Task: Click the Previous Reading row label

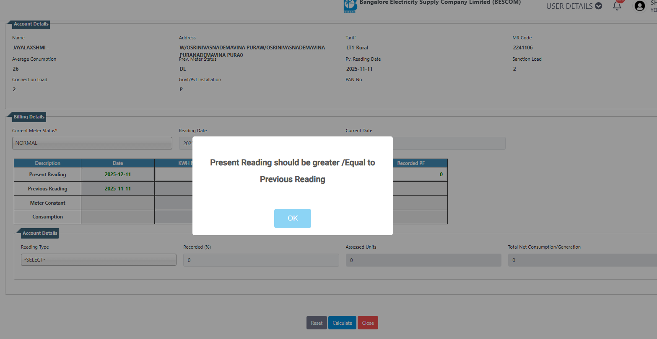Action: 48,189
